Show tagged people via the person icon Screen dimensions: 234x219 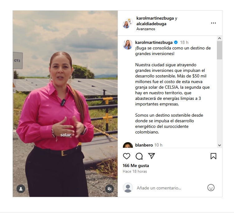coord(21,189)
